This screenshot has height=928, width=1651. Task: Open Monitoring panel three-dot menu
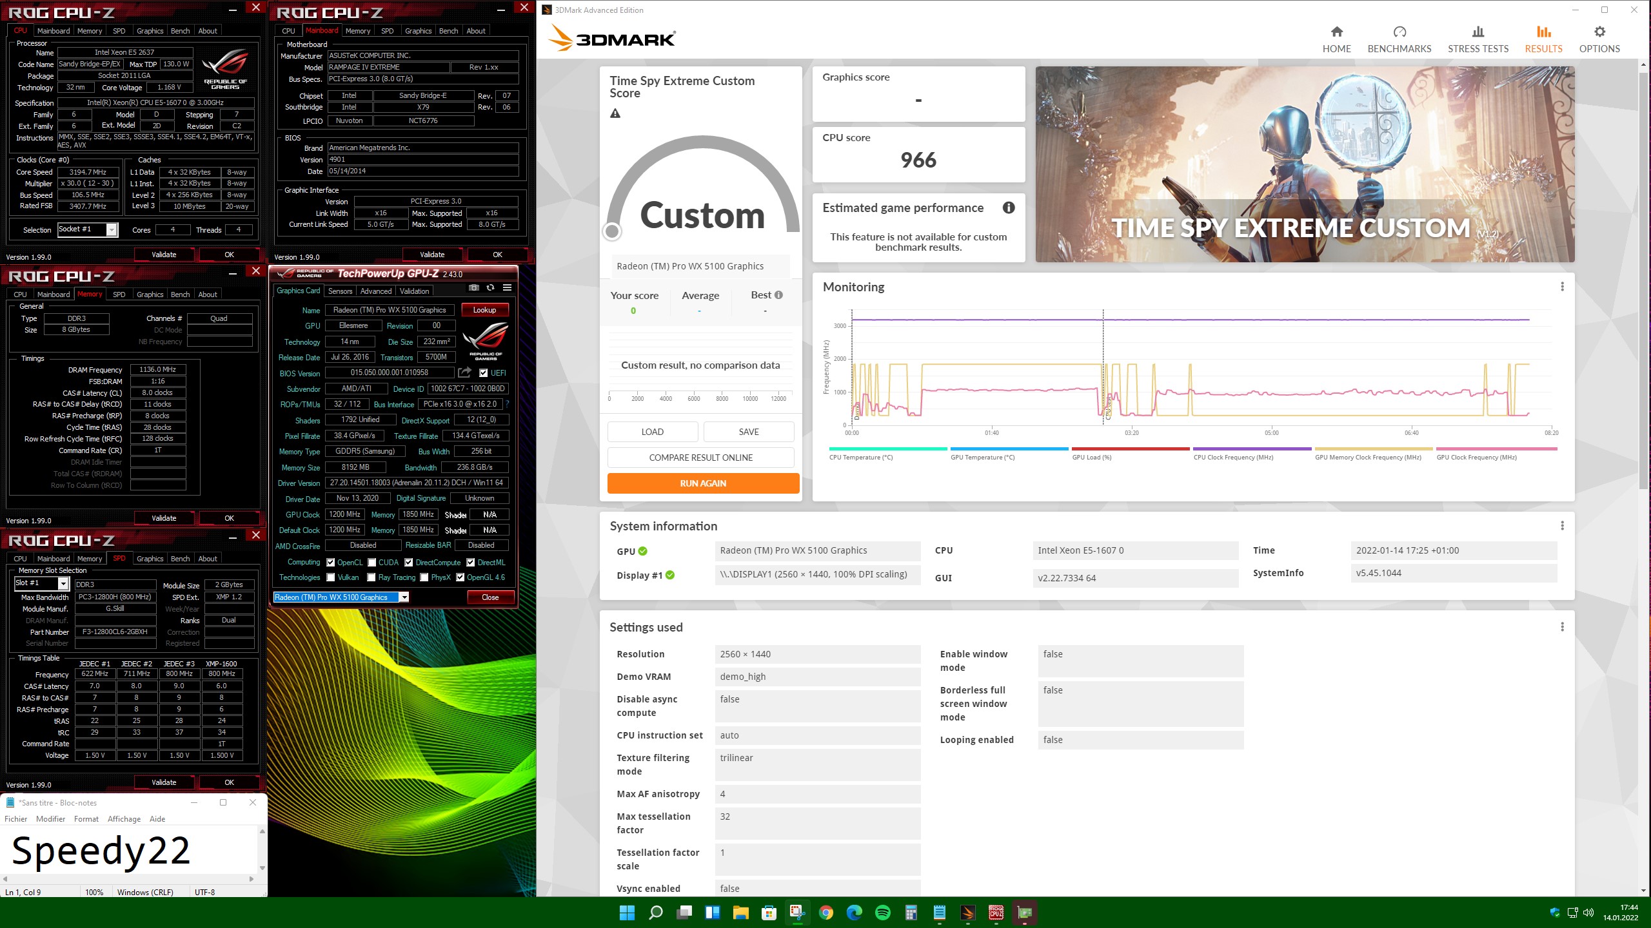click(x=1562, y=287)
